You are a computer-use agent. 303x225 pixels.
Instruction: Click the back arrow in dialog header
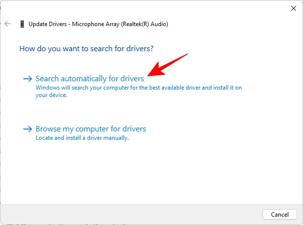7,24
